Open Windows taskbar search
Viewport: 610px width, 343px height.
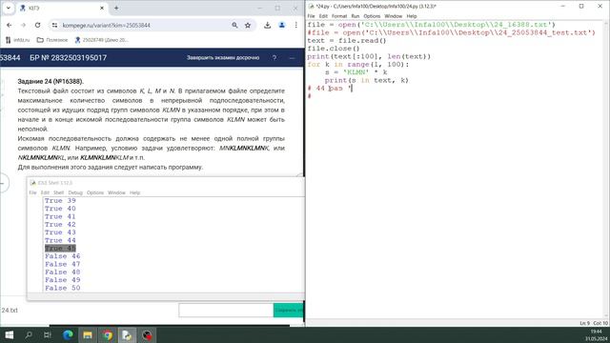click(29, 334)
